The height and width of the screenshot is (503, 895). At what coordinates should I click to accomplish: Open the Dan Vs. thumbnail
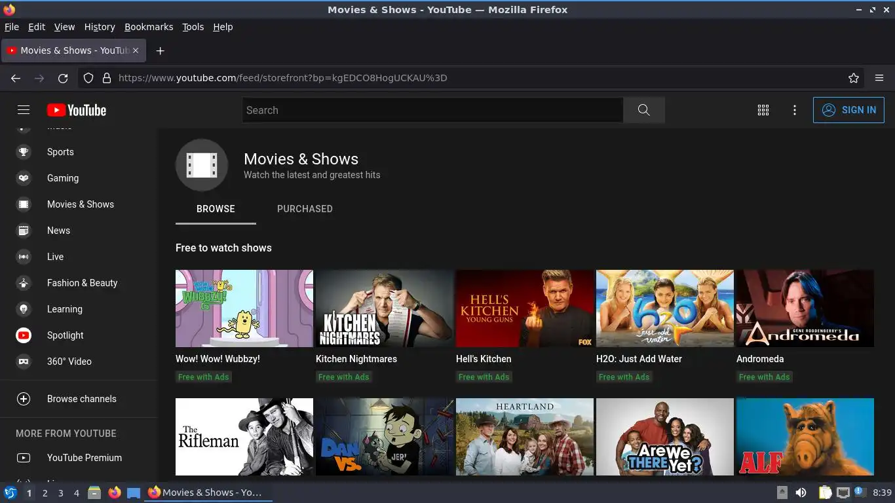tap(385, 437)
